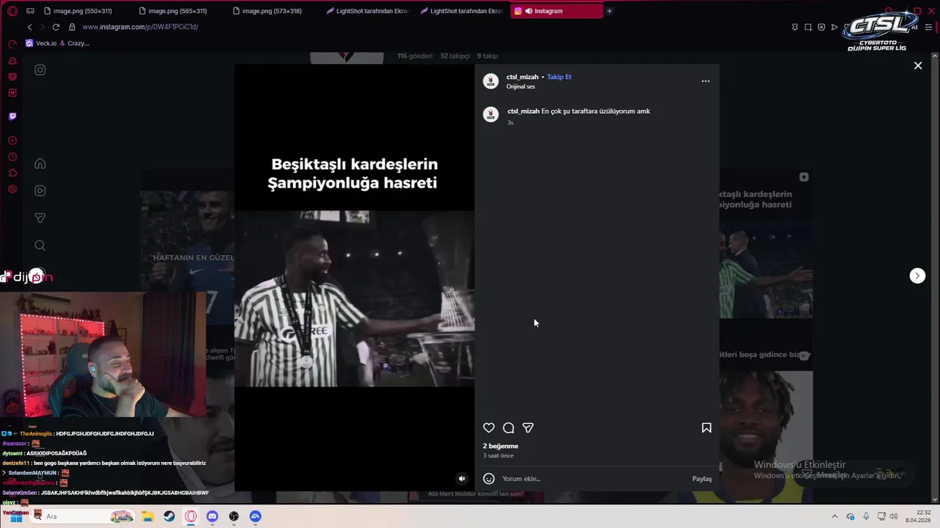Image resolution: width=940 pixels, height=528 pixels.
Task: Open ctsl_mizah profile from post header username
Action: (x=522, y=77)
